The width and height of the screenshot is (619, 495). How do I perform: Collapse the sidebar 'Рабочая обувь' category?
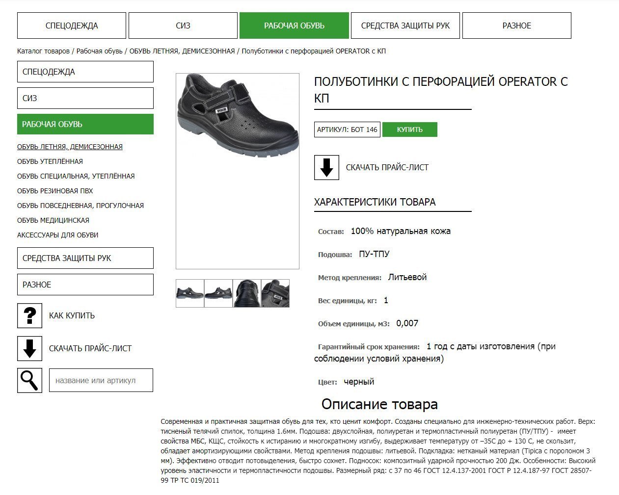(85, 124)
